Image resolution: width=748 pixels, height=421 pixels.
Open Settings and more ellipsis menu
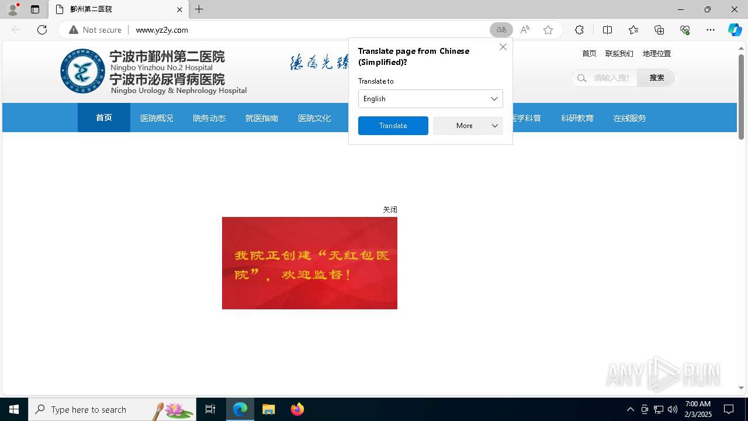tap(711, 30)
